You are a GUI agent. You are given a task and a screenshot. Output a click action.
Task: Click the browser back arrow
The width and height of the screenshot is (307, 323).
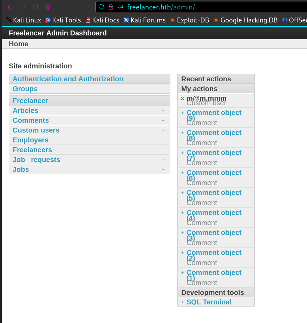10,7
